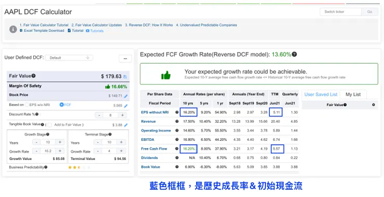Switch to the My List tab
Image resolution: width=384 pixels, height=197 pixels.
pyautogui.click(x=353, y=95)
